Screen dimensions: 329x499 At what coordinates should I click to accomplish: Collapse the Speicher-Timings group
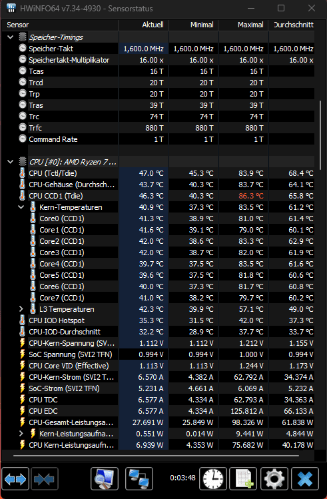11,37
